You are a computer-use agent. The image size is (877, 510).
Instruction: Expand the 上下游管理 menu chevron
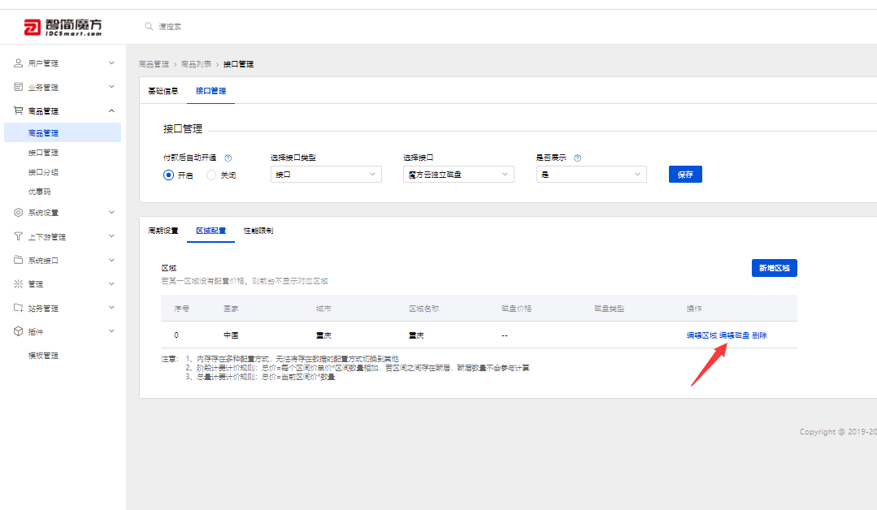pyautogui.click(x=111, y=236)
